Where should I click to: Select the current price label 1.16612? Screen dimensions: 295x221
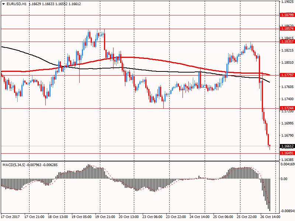pos(287,146)
